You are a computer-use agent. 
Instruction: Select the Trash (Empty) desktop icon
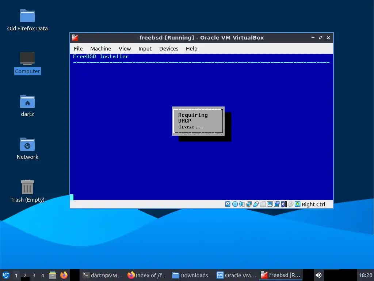click(x=27, y=191)
